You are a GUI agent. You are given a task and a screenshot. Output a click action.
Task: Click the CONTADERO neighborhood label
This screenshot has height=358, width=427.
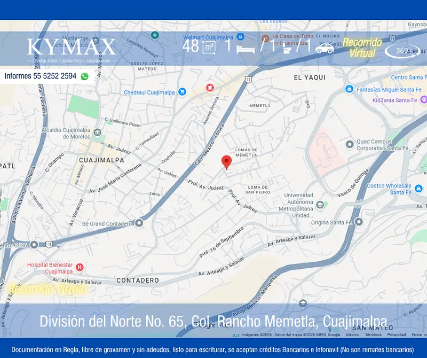[138, 281]
